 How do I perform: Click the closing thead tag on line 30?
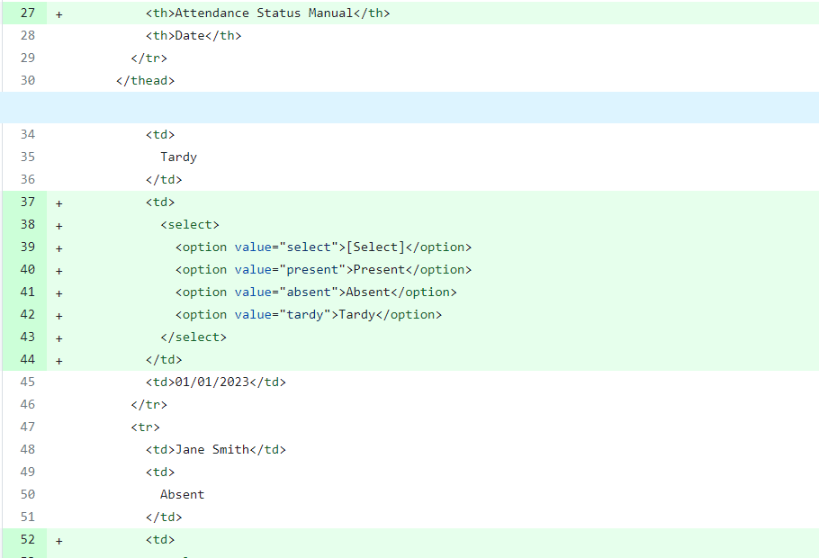pos(145,80)
